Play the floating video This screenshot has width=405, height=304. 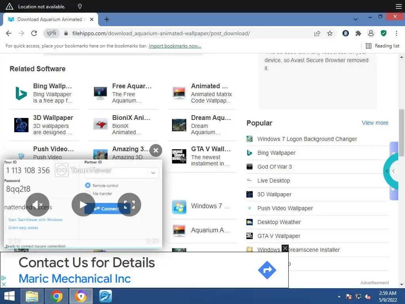(x=83, y=205)
